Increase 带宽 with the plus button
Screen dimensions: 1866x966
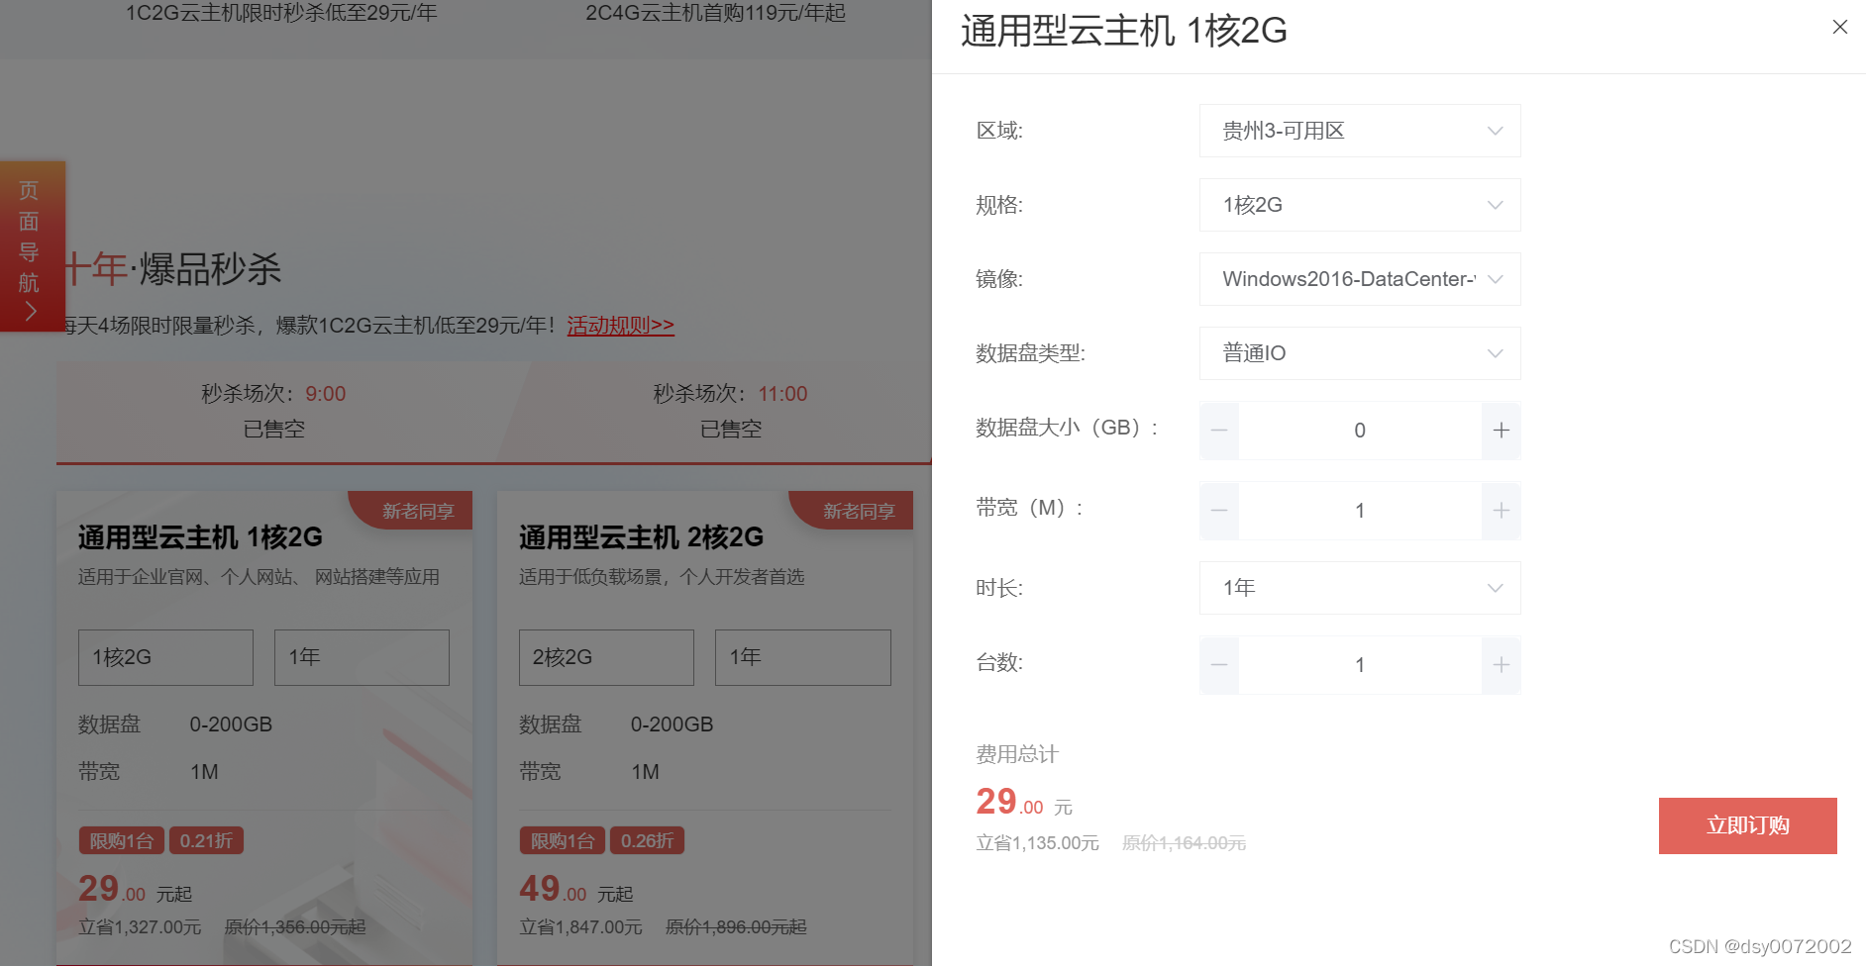(x=1502, y=511)
